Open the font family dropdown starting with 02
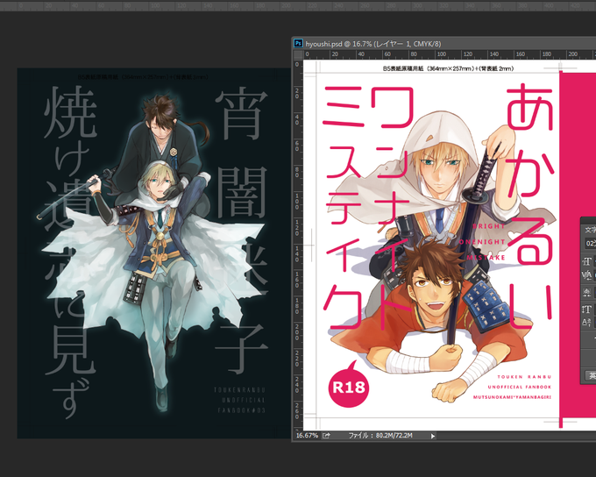The width and height of the screenshot is (596, 477). [590, 244]
